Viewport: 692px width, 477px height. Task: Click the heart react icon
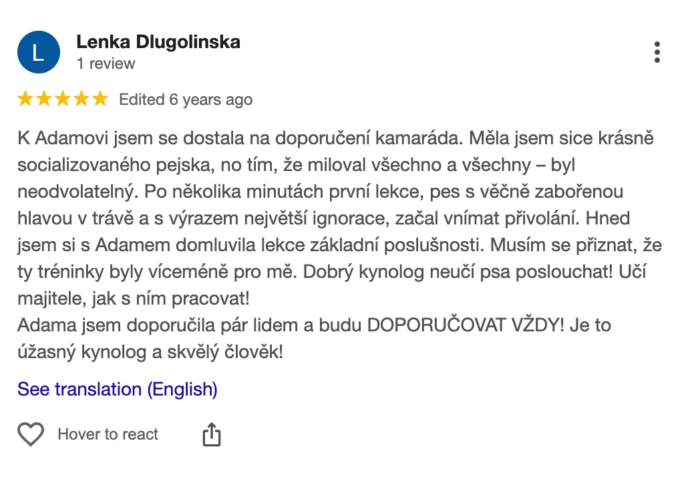[x=31, y=434]
